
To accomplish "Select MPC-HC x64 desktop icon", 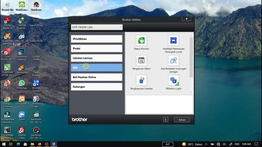I will click(x=22, y=38).
